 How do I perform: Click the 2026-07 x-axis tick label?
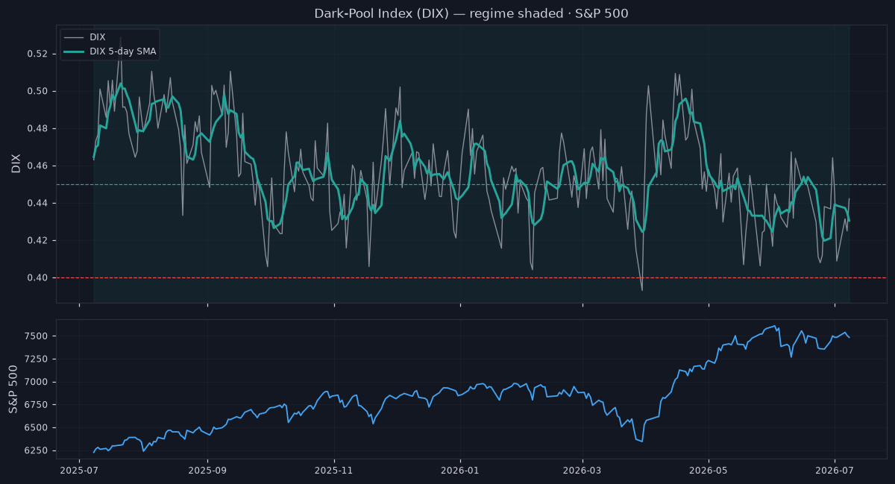coord(835,471)
